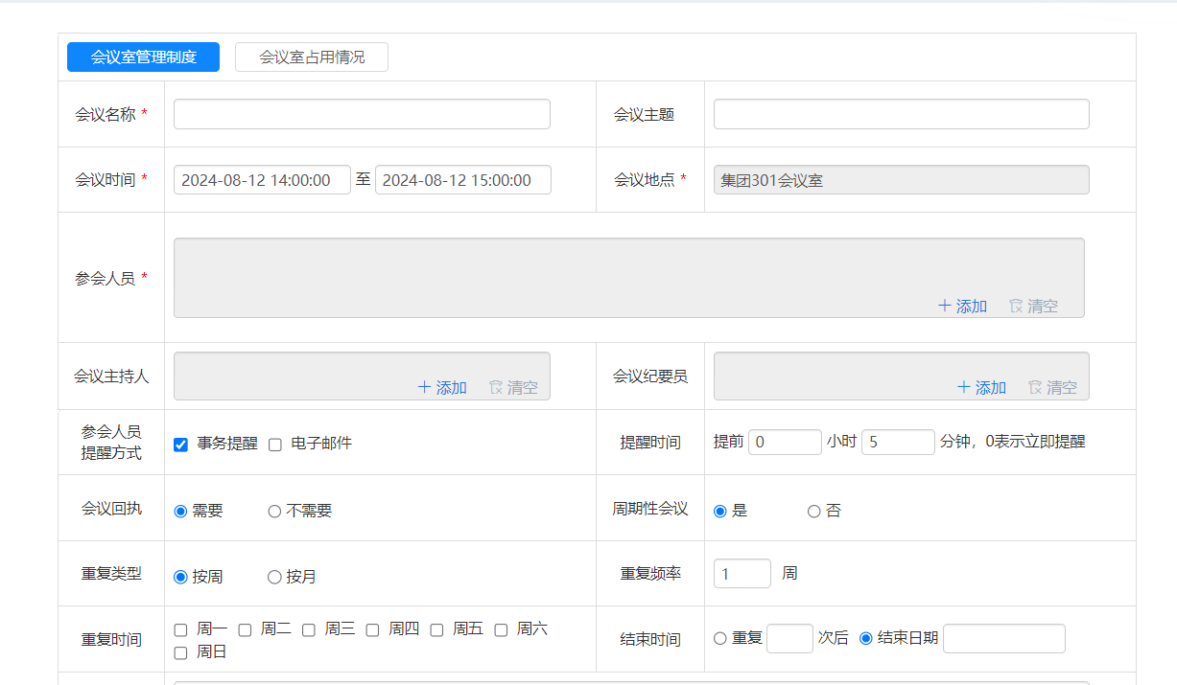Uncheck the 事务提醒 checkbox
Image resolution: width=1177 pixels, height=685 pixels.
pyautogui.click(x=180, y=445)
